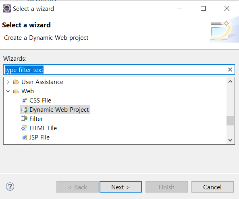This screenshot has height=199, width=239.
Task: Click the Cancel button
Action: 212,187
